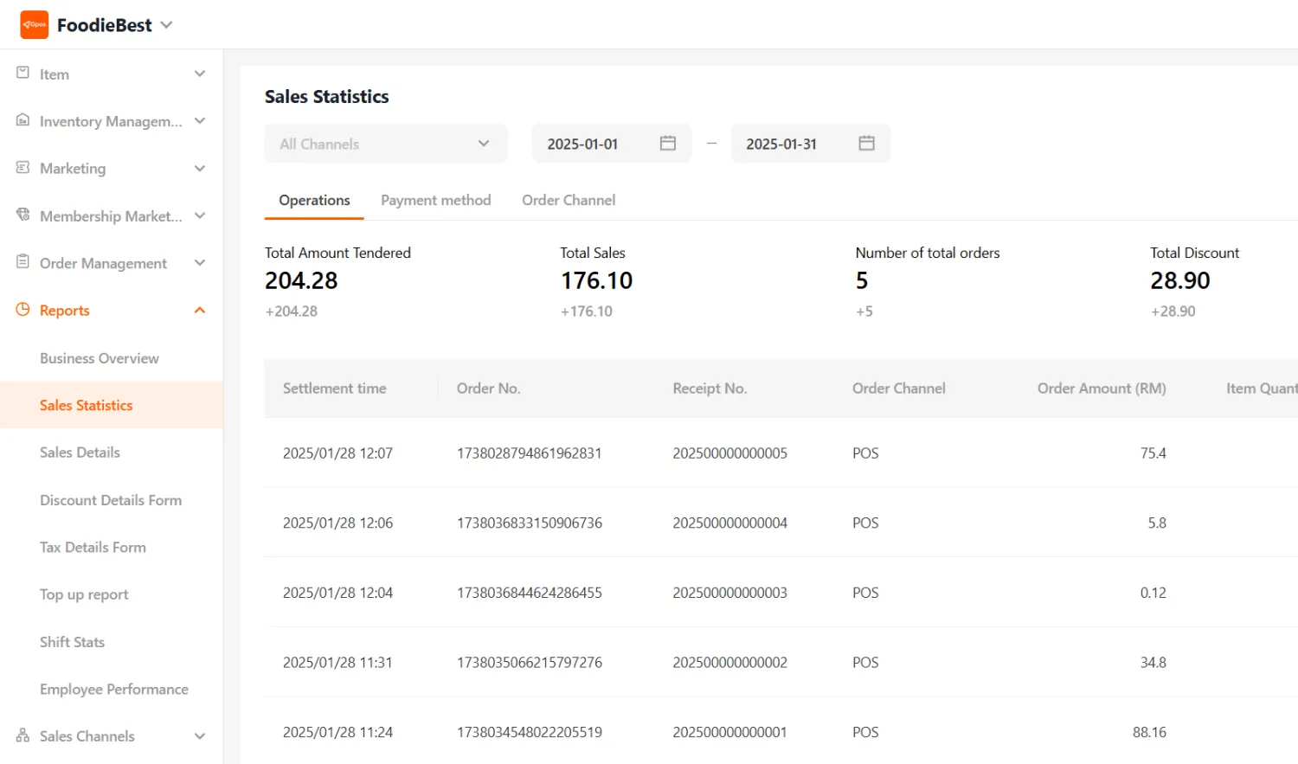
Task: Open the Employee Performance report
Action: [114, 689]
